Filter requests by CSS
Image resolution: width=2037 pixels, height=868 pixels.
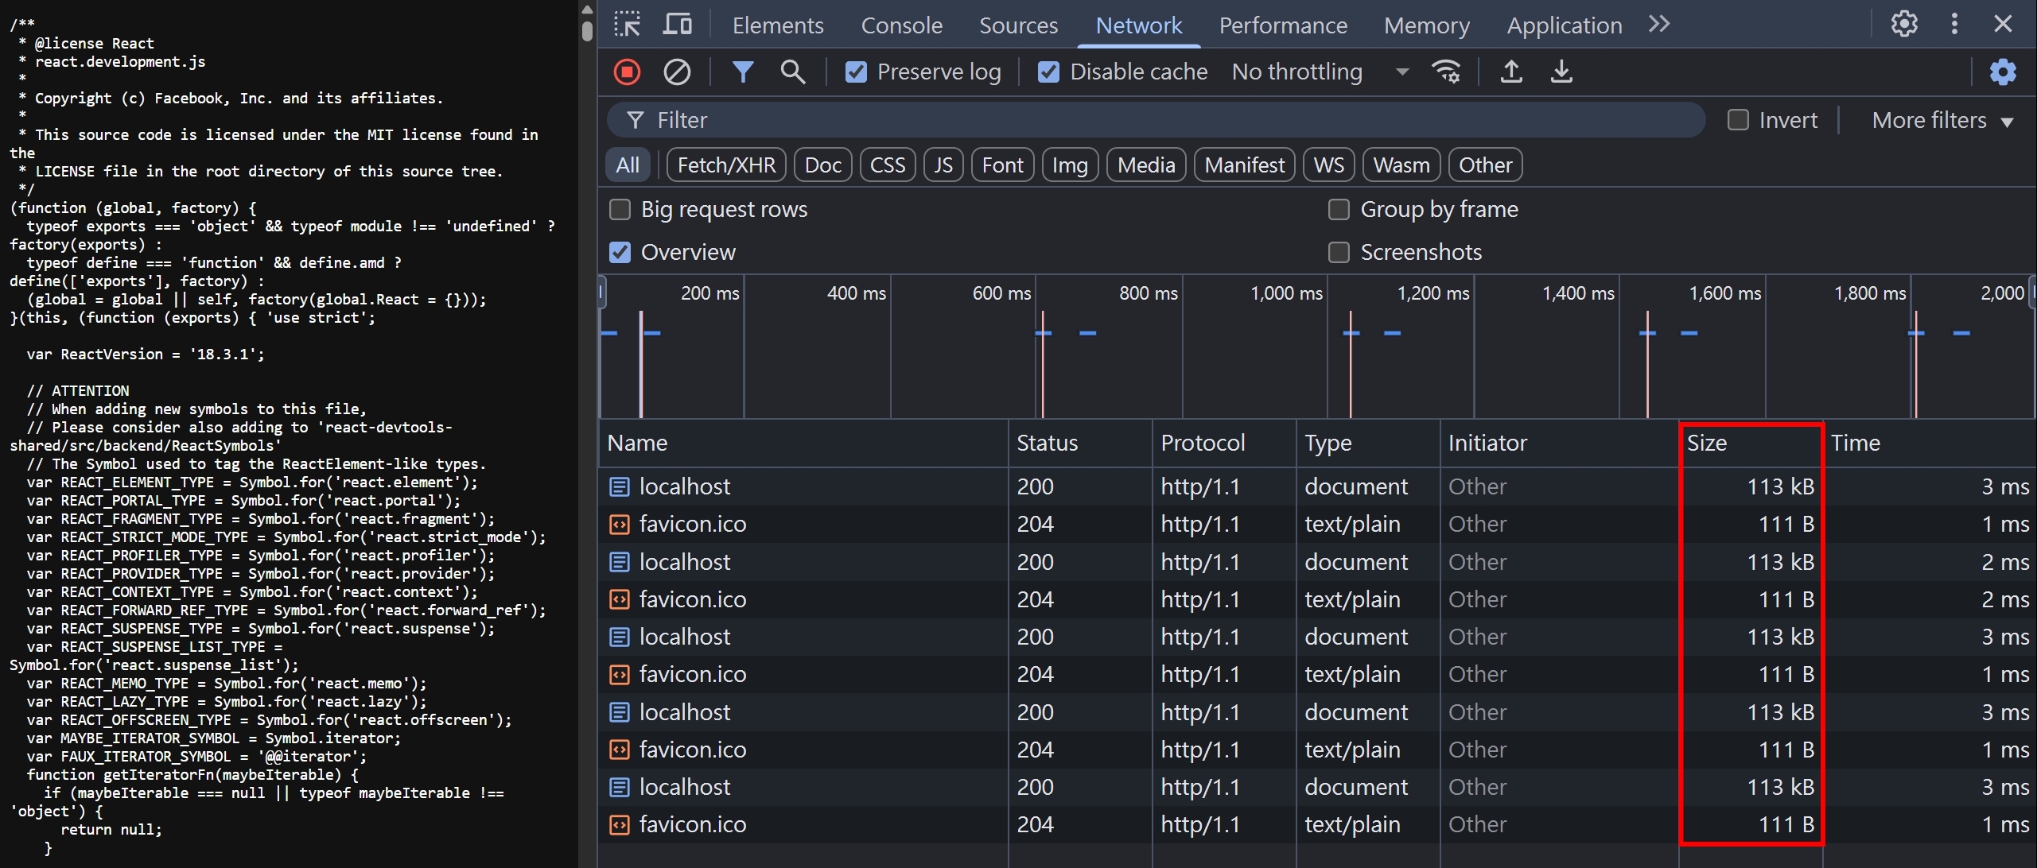tap(888, 165)
